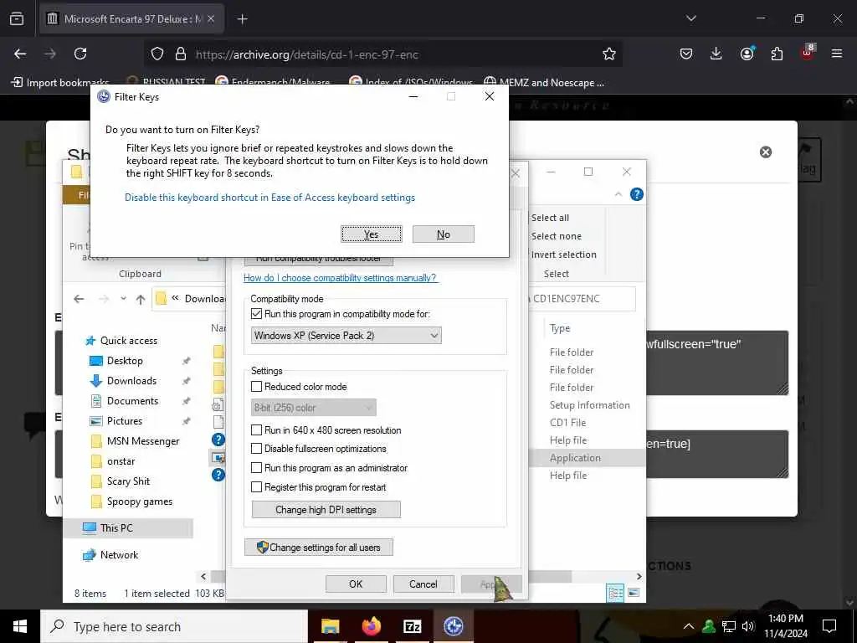Viewport: 857px width, 643px height.
Task: Select Microsoft Encarta 97 Deluxe tab
Action: point(132,19)
